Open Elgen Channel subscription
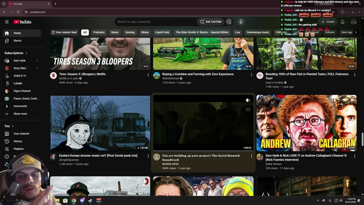Image resolution: width=364 pixels, height=205 pixels. pos(22,91)
